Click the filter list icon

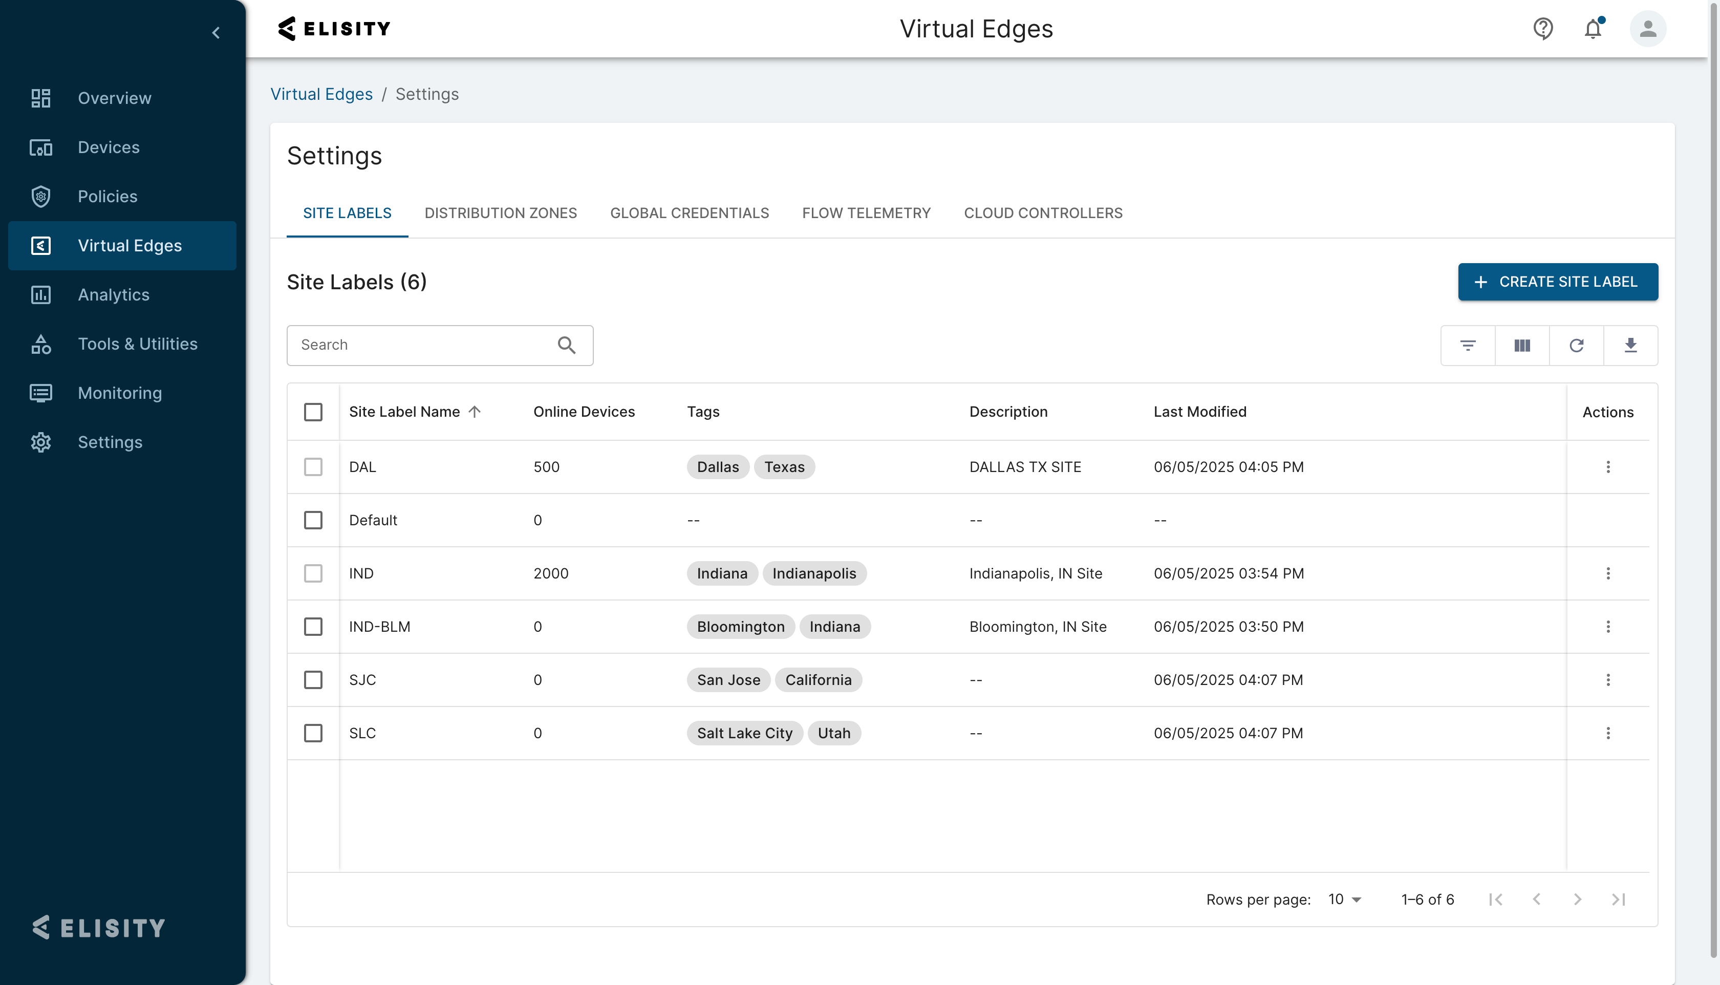coord(1467,346)
